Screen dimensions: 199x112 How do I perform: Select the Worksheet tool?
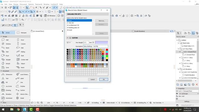(x=7, y=98)
